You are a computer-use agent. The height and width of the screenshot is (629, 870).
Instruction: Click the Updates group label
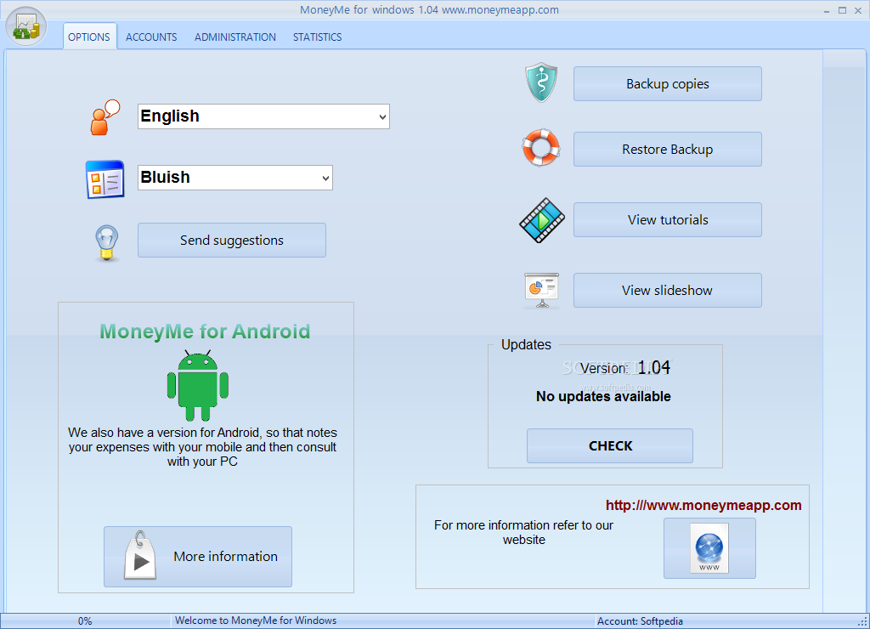[x=526, y=345]
